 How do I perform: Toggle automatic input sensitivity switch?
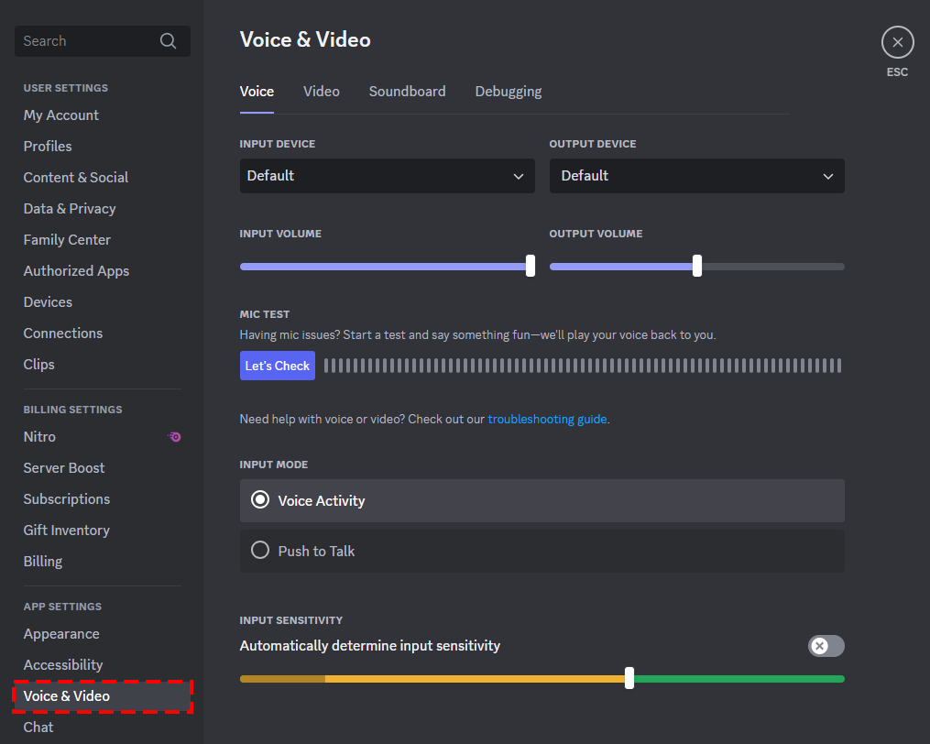click(826, 646)
